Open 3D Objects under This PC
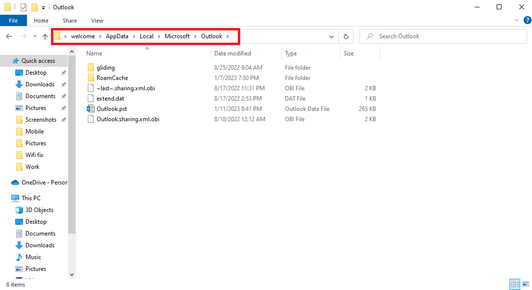This screenshot has height=290, width=532. pyautogui.click(x=39, y=210)
